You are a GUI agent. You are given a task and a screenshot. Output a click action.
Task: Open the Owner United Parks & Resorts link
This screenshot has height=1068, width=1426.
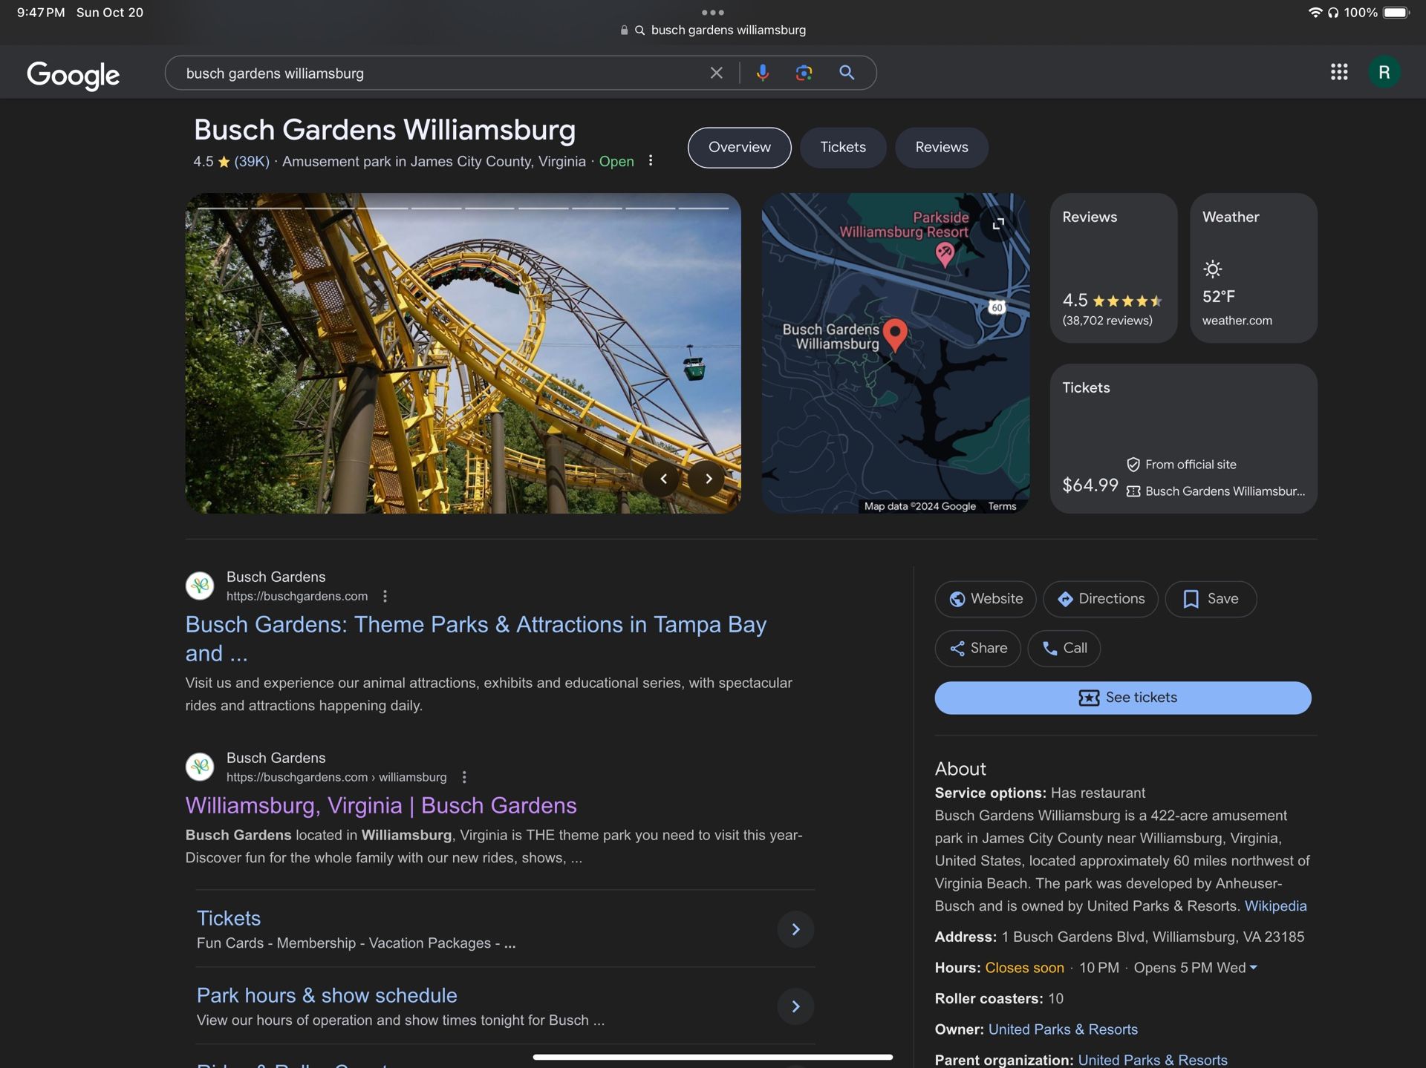(1063, 1029)
